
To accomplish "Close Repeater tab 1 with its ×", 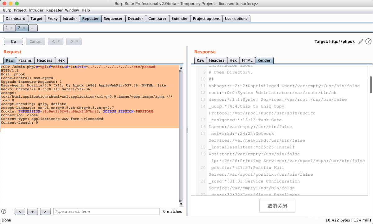I will pyautogui.click(x=12, y=28).
